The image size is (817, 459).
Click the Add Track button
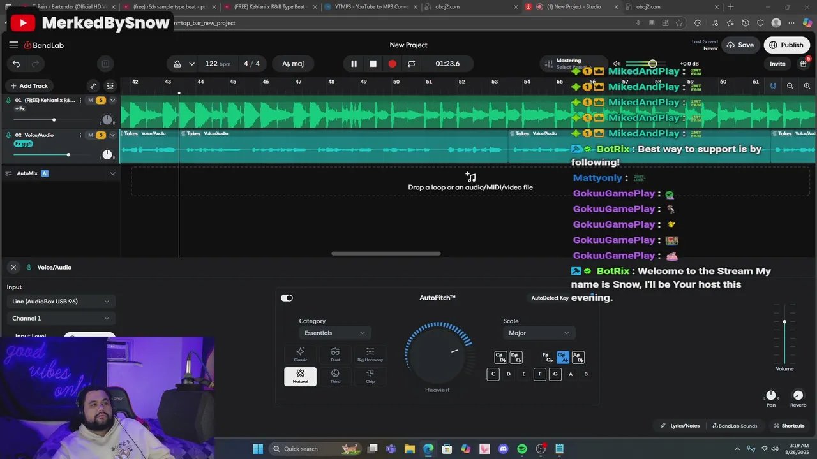[x=28, y=86]
